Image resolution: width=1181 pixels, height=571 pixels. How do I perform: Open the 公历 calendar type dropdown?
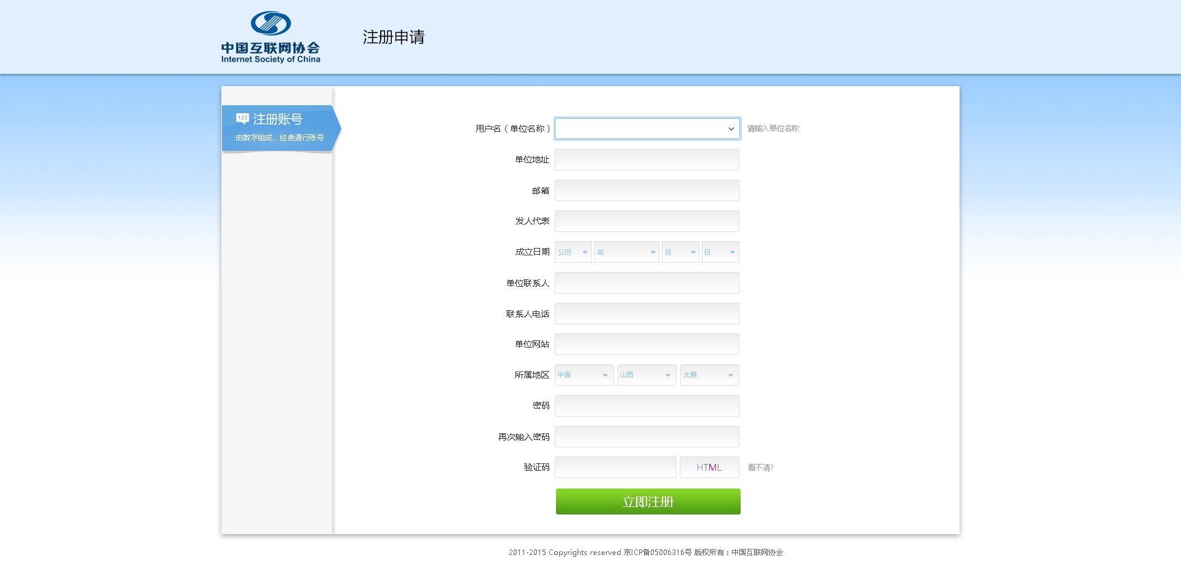click(x=573, y=252)
